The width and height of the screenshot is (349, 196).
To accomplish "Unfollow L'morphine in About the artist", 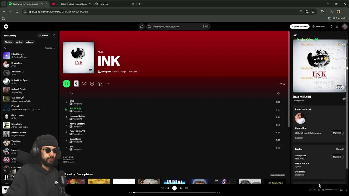I will point(337,133).
